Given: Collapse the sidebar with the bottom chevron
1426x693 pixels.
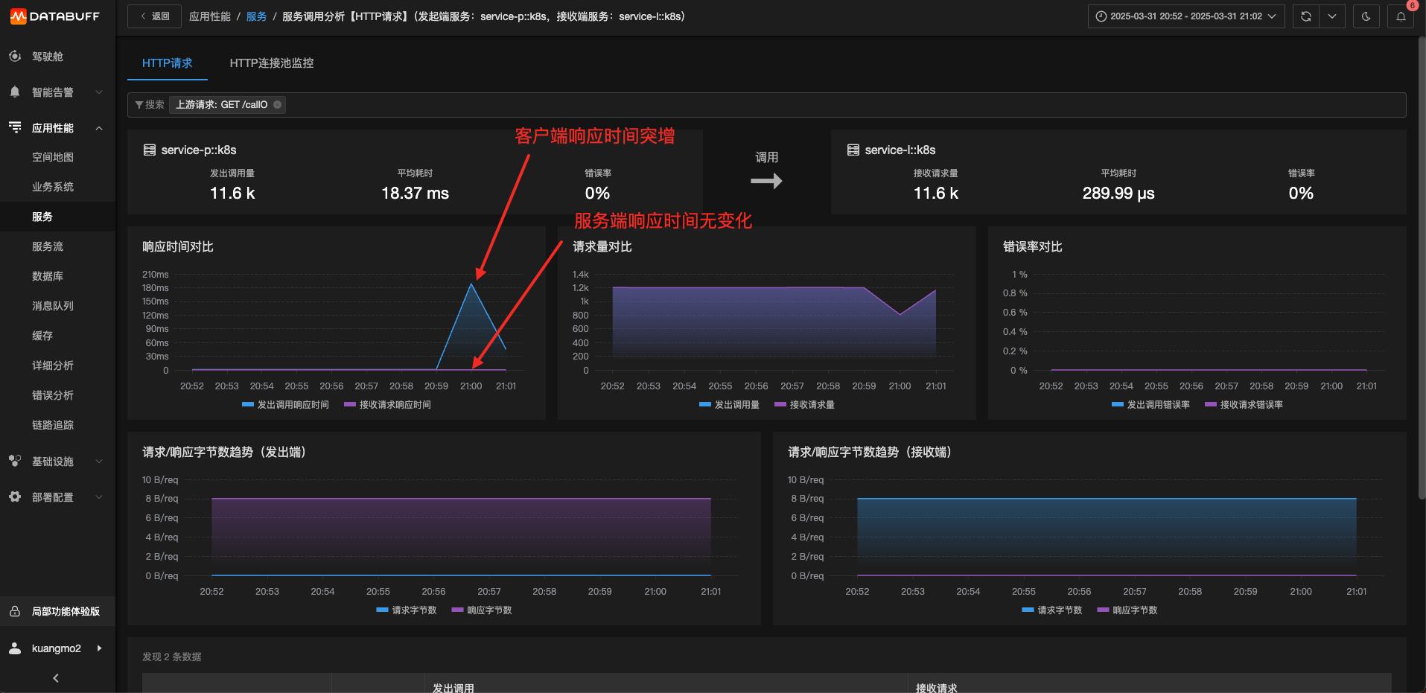Looking at the screenshot, I should tap(56, 678).
